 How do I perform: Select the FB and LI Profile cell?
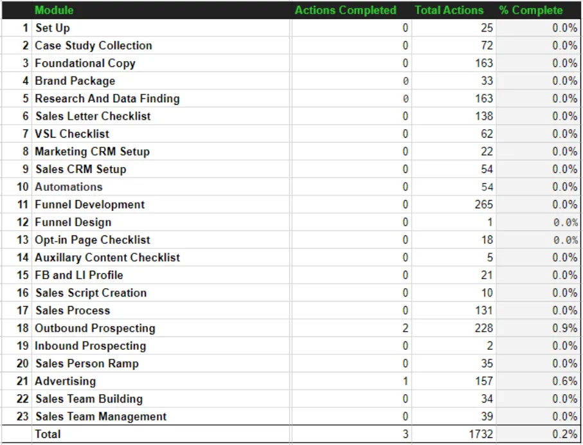161,275
